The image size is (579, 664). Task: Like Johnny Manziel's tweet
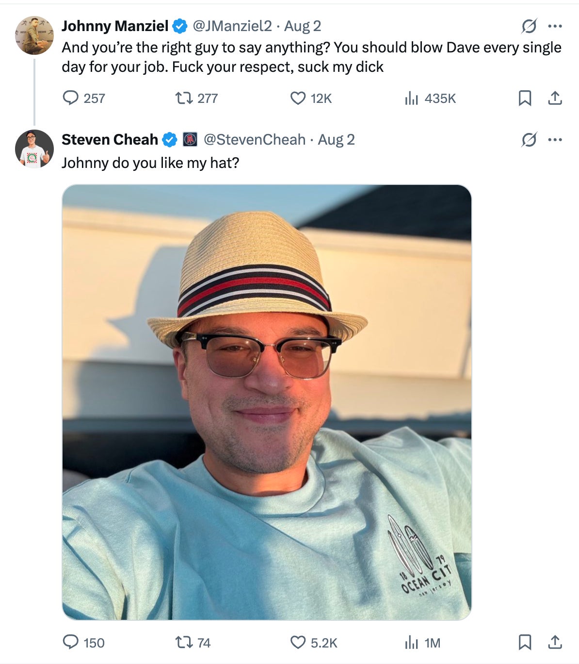pos(298,99)
